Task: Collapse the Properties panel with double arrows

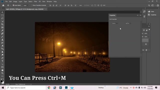Action: click(x=138, y=15)
